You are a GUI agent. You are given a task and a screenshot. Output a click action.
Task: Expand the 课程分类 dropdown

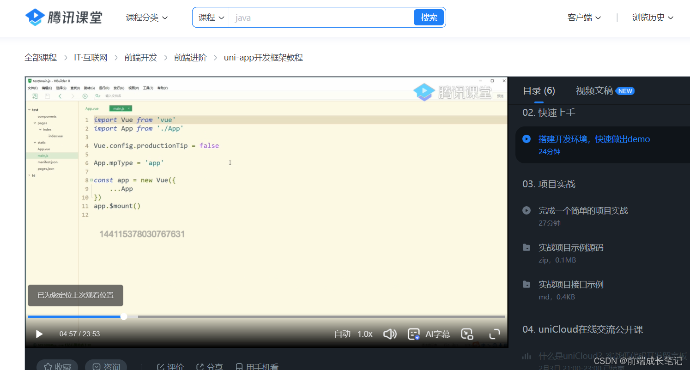(x=147, y=18)
